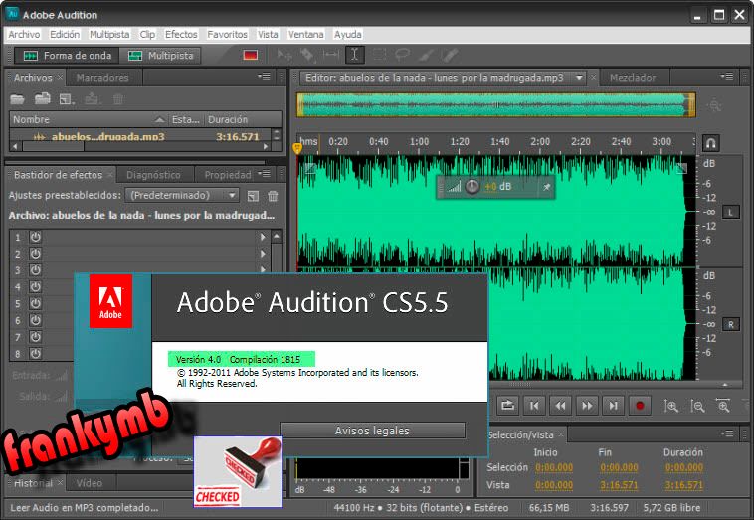Select the Time Selection I-beam tool
This screenshot has height=520, width=754.
pyautogui.click(x=354, y=55)
